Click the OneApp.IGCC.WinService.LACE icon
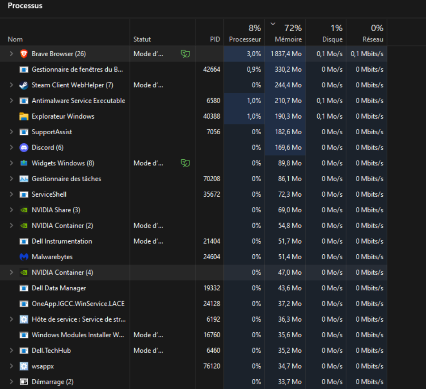426x389 pixels. pos(24,304)
